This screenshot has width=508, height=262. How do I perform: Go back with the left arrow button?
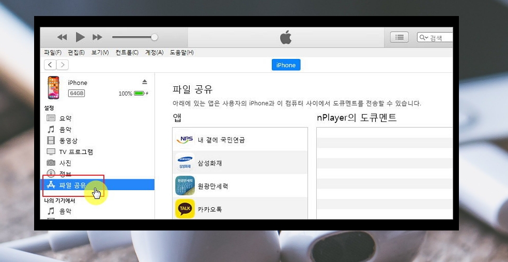[50, 65]
